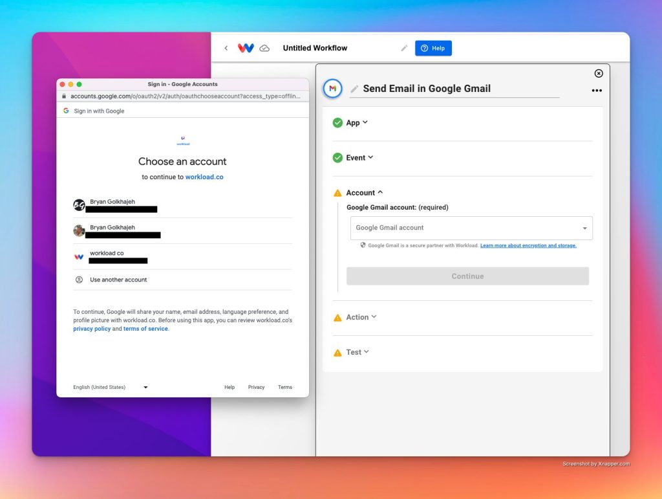Click Terms in sign-in footer

point(285,387)
